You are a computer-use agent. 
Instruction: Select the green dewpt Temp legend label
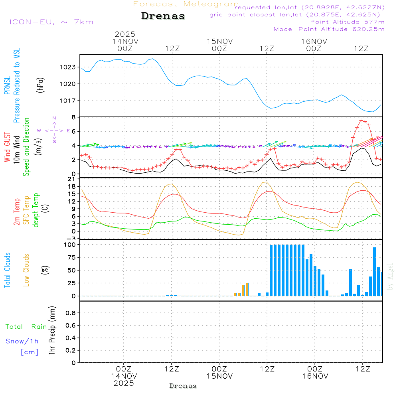36,209
